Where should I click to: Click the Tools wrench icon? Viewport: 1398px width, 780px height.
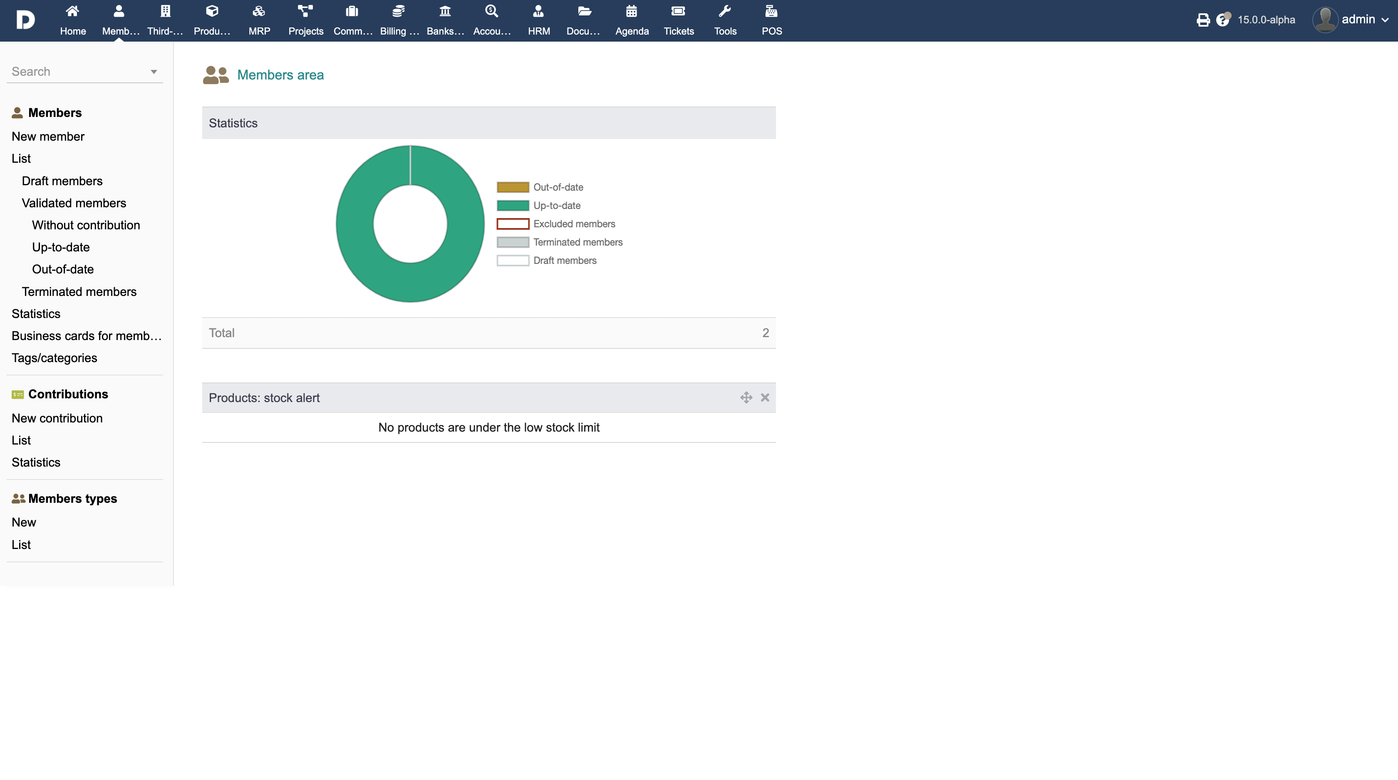pyautogui.click(x=724, y=12)
